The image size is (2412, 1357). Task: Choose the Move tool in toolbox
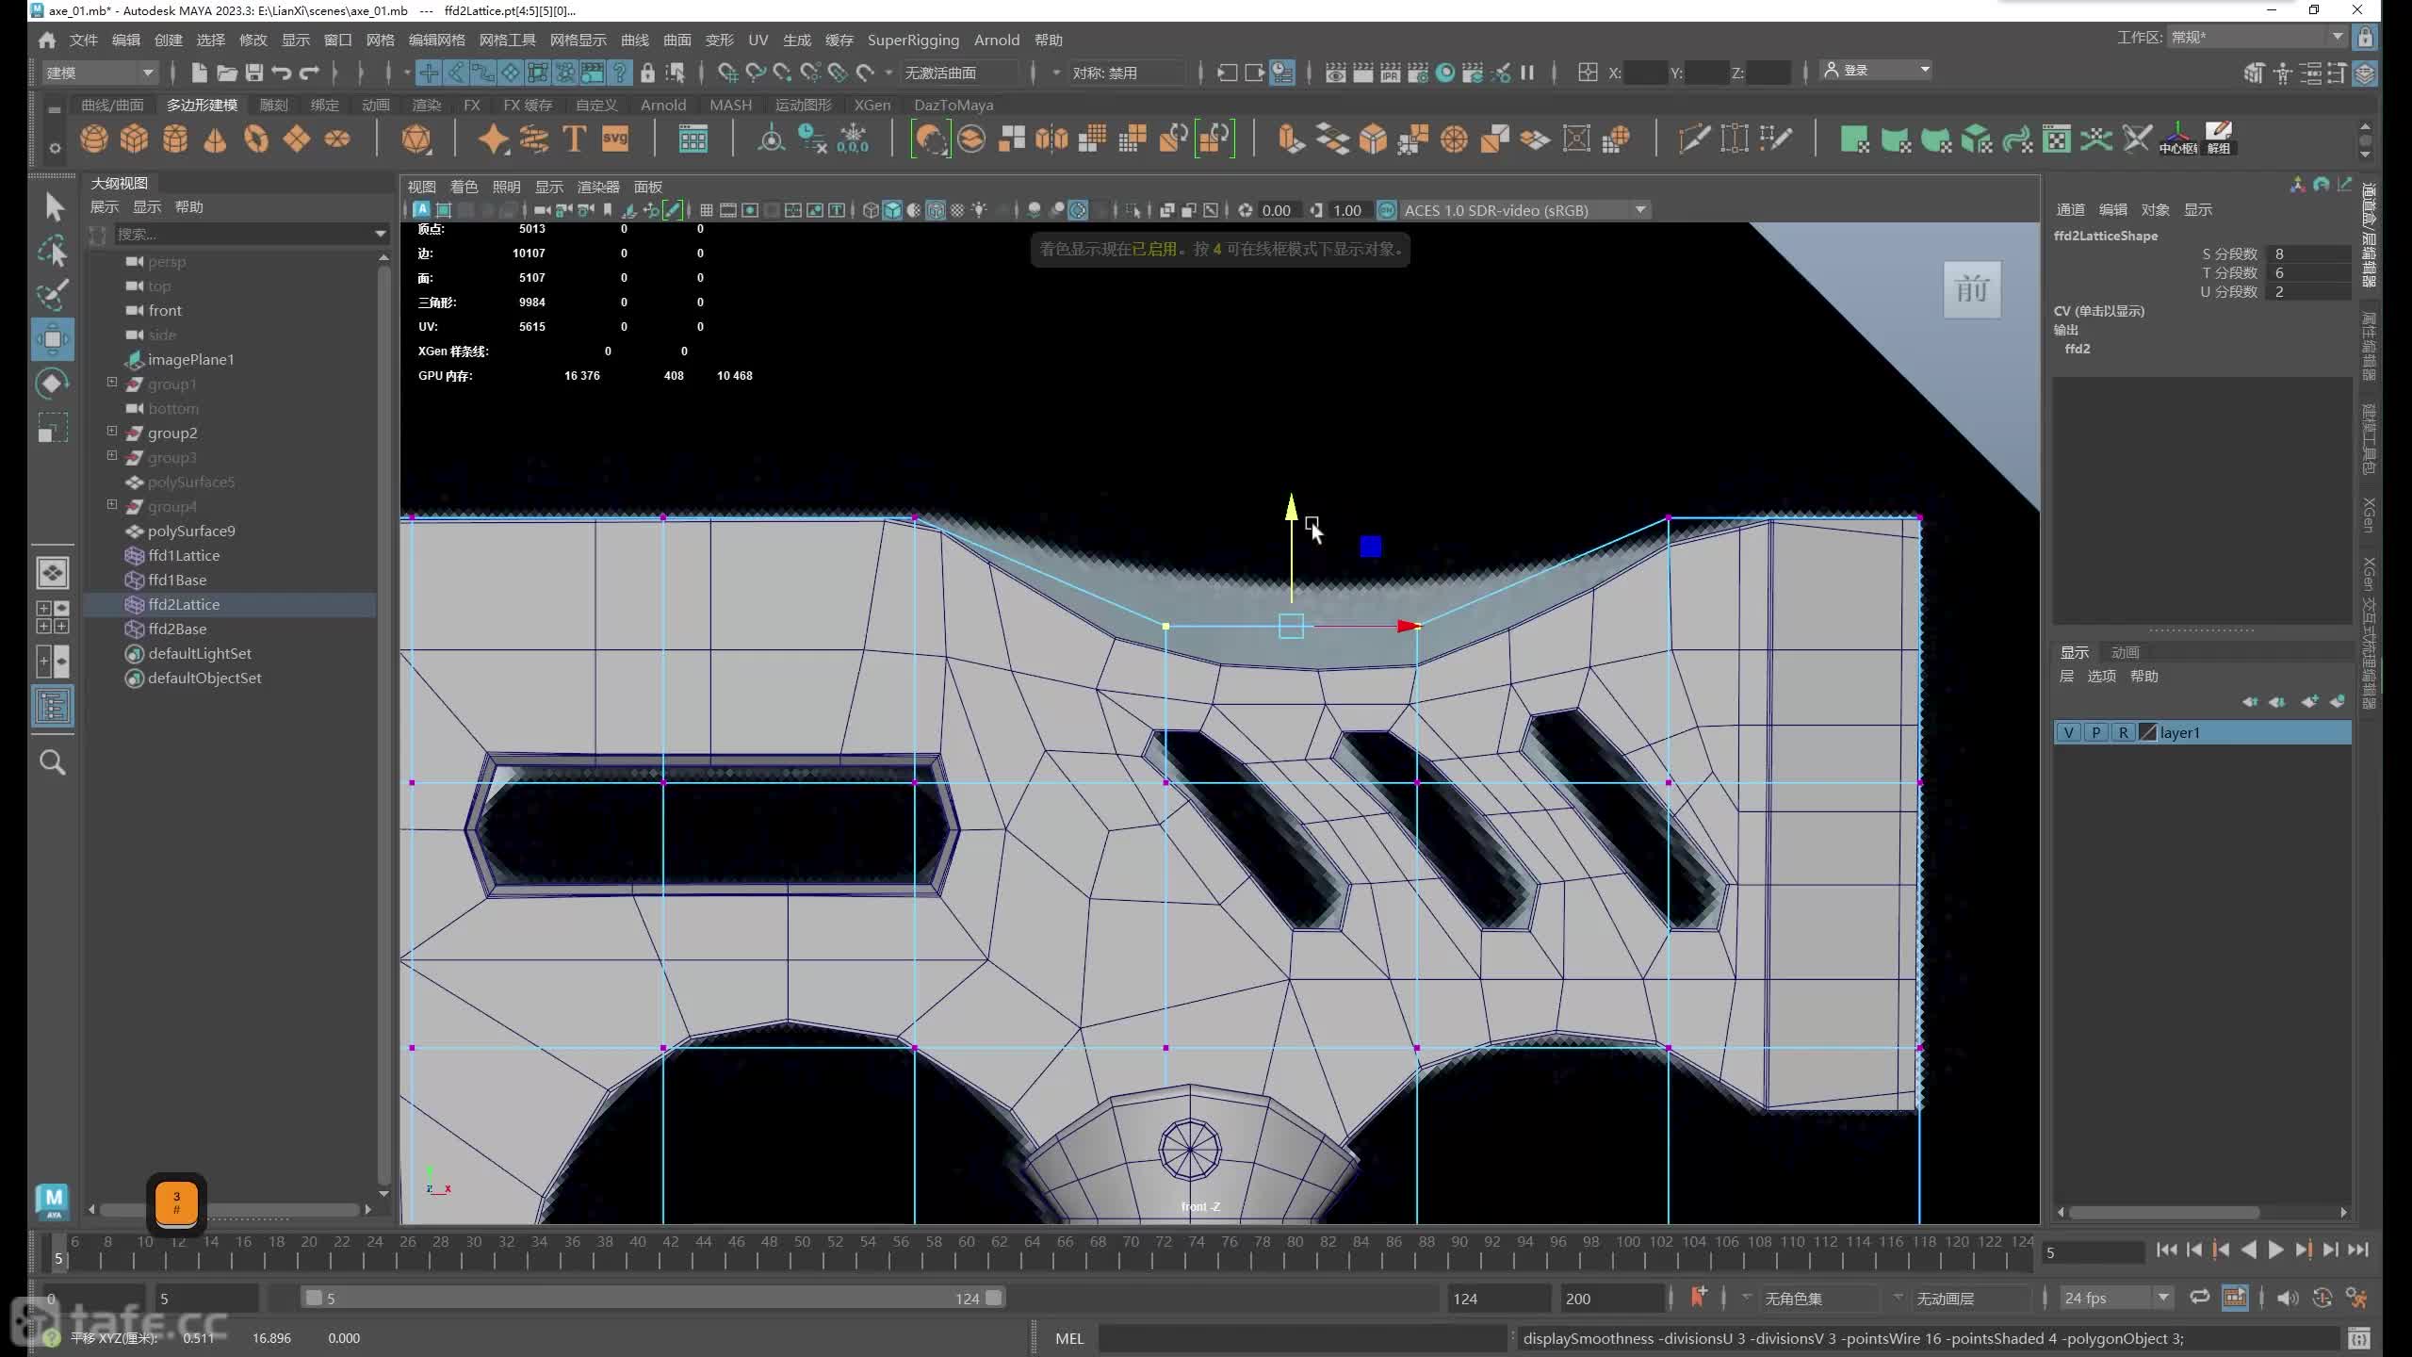53,339
